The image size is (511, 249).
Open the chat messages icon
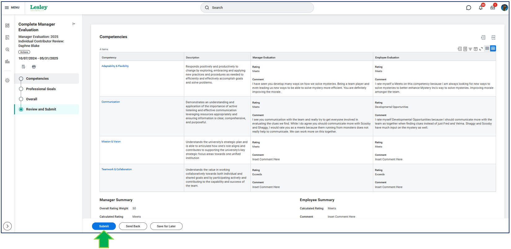[x=469, y=8]
